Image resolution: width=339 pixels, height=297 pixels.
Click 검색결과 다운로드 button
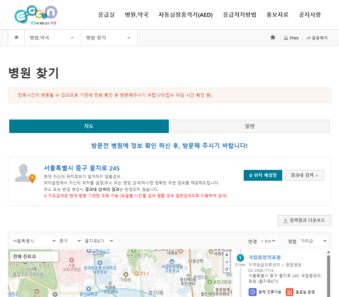(x=304, y=220)
